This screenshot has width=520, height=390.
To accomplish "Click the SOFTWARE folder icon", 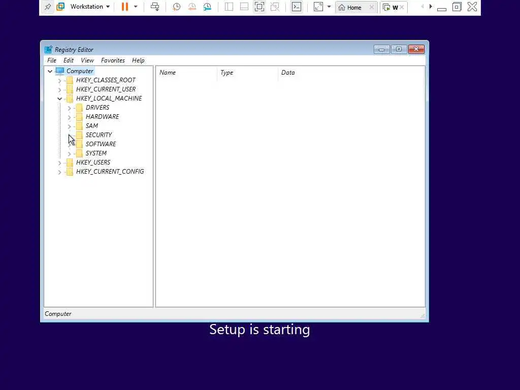I will [x=79, y=144].
